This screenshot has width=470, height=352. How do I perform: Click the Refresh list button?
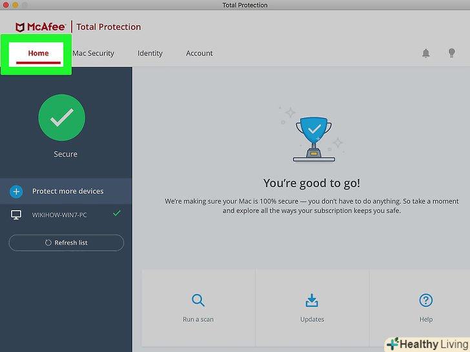[x=66, y=243]
